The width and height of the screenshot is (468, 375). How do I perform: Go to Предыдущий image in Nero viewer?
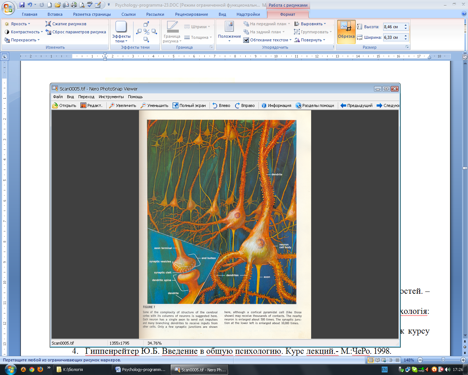coord(356,105)
